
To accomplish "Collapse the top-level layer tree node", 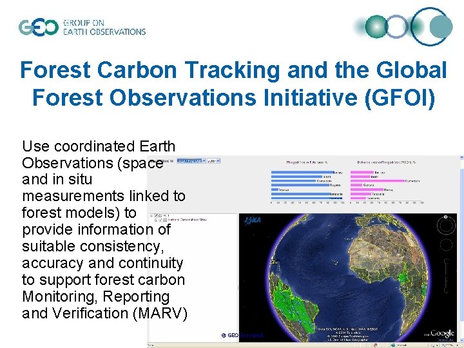I will click(151, 216).
